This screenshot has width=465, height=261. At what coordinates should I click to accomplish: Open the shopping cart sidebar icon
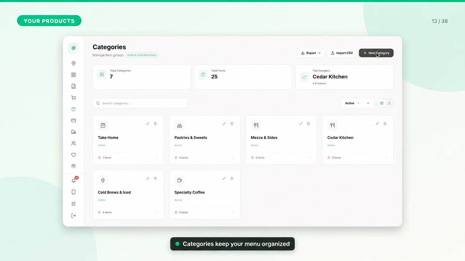pyautogui.click(x=73, y=98)
